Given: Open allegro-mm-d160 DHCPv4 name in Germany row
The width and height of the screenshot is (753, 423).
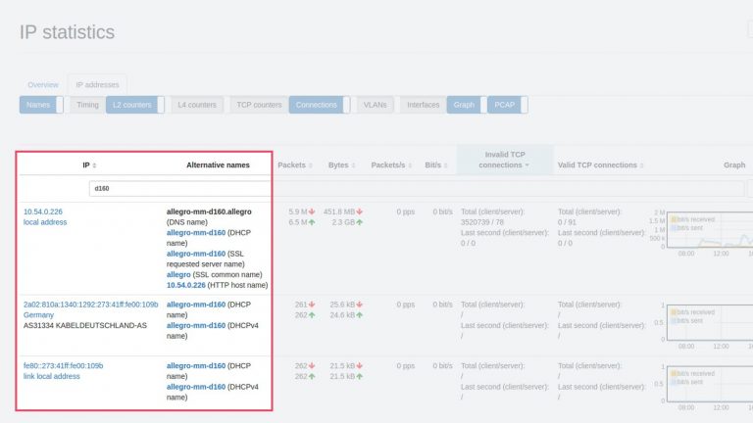Looking at the screenshot, I should pos(196,326).
